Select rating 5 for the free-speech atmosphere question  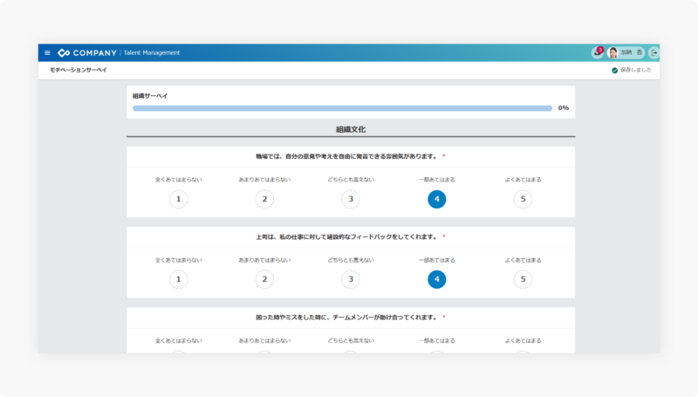[523, 199]
